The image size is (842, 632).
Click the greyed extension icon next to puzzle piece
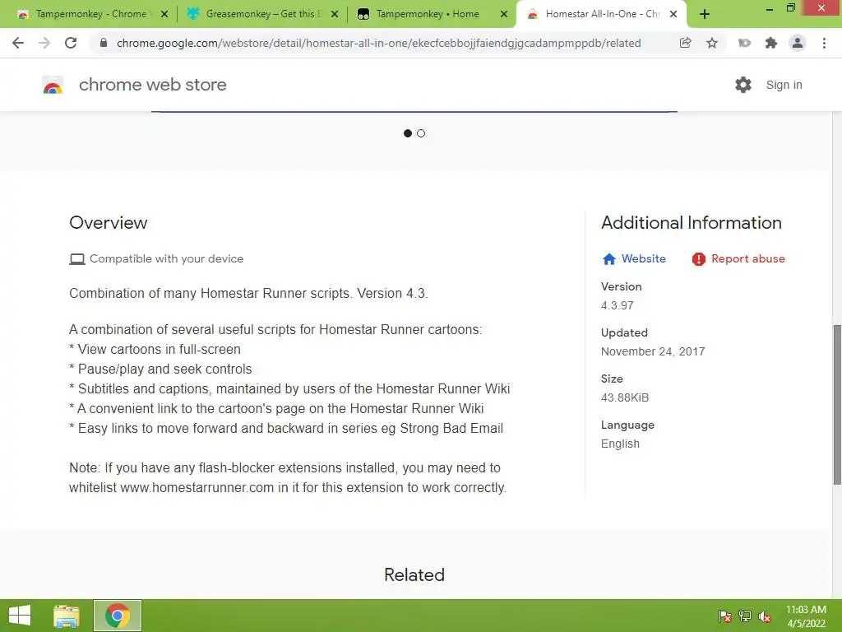click(744, 43)
